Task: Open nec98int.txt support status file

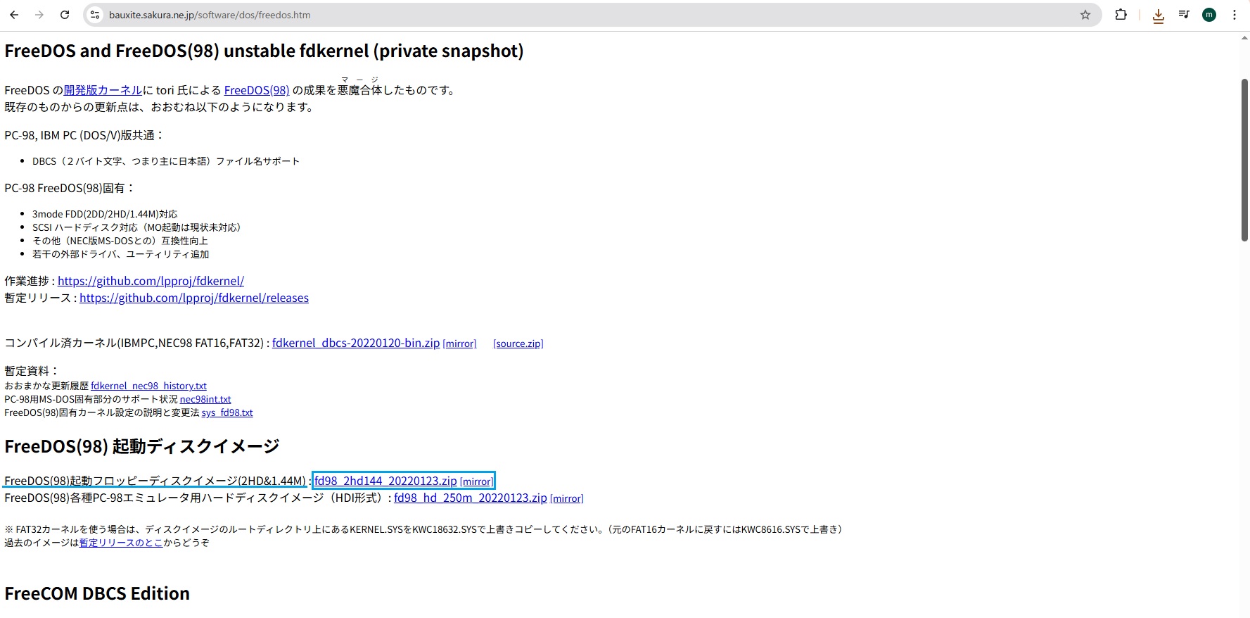Action: pos(205,399)
